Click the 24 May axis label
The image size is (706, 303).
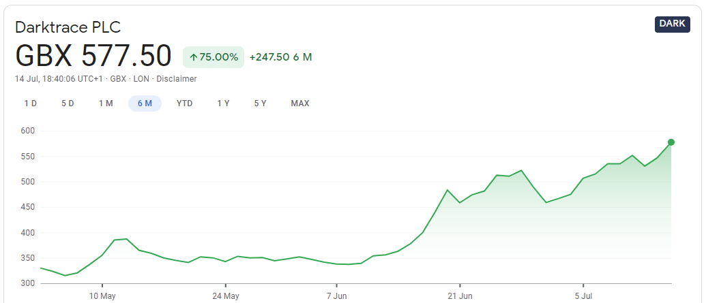click(226, 296)
